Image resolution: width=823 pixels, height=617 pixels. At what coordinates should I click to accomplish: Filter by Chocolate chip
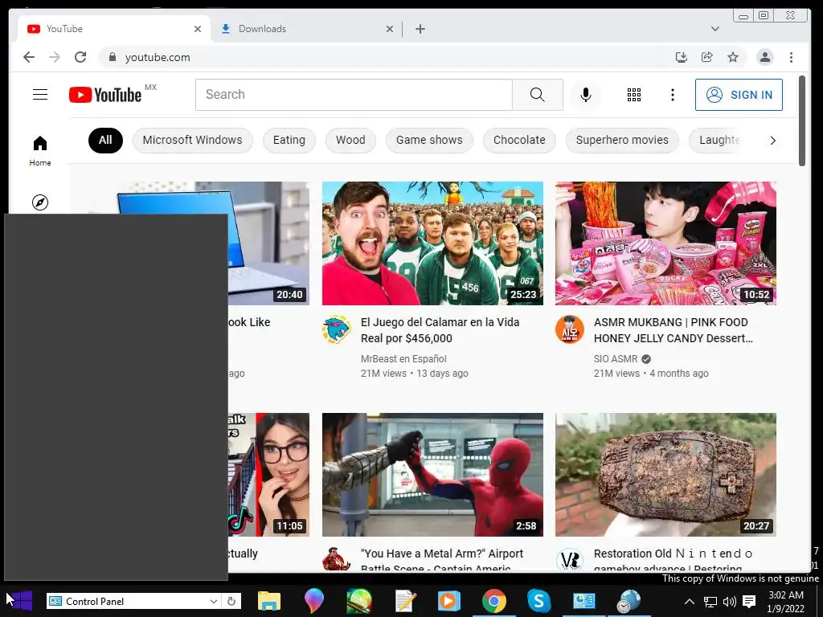[x=519, y=140]
